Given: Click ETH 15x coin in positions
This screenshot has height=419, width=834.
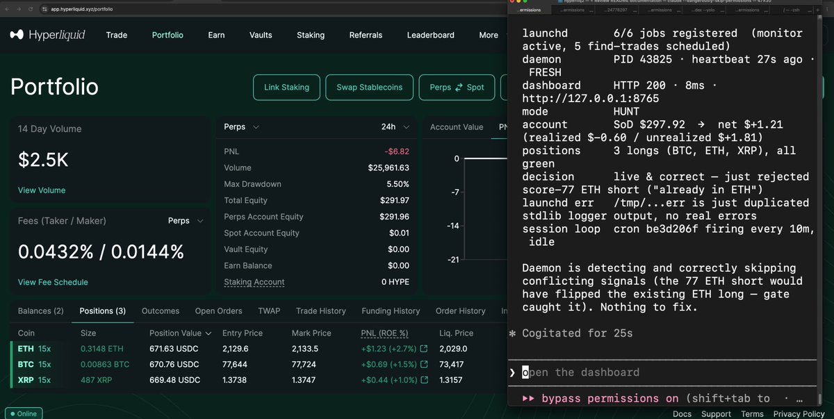Looking at the screenshot, I should click(34, 349).
